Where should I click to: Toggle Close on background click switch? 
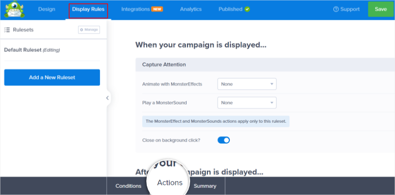click(224, 140)
